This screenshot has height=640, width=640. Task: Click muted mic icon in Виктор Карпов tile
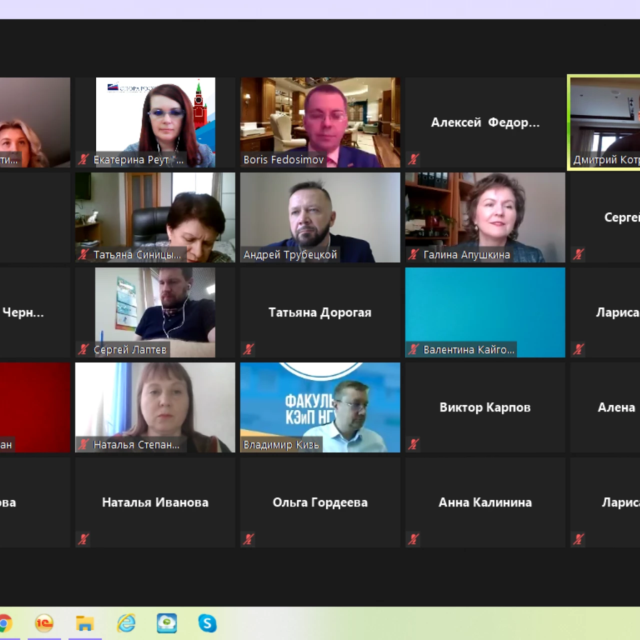pyautogui.click(x=413, y=444)
